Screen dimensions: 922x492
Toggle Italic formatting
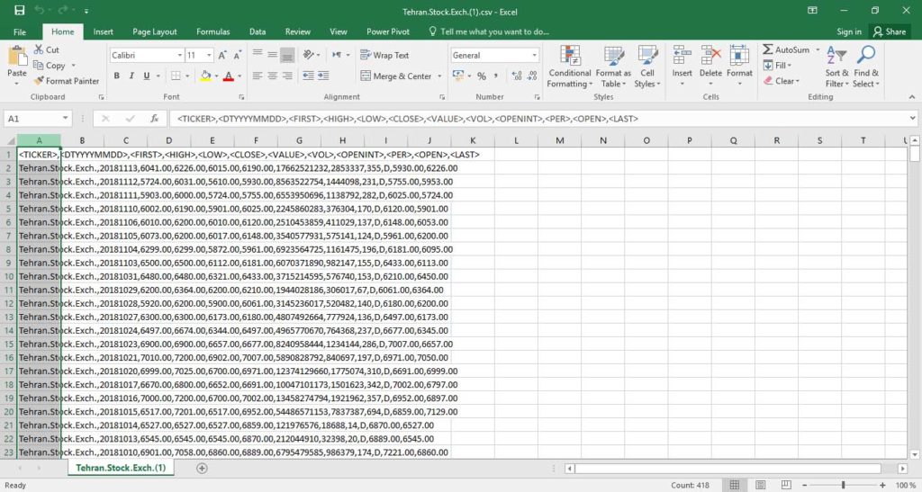[x=131, y=76]
